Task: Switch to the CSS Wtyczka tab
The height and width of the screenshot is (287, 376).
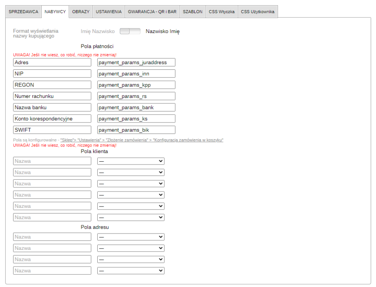Action: pyautogui.click(x=221, y=12)
